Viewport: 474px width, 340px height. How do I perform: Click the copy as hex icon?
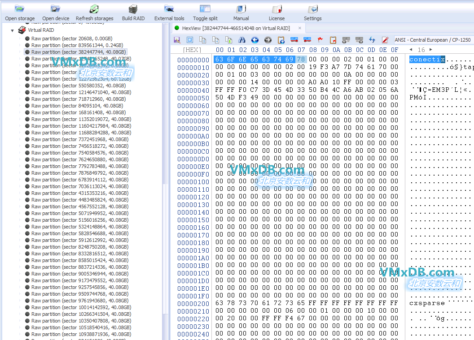(215, 40)
